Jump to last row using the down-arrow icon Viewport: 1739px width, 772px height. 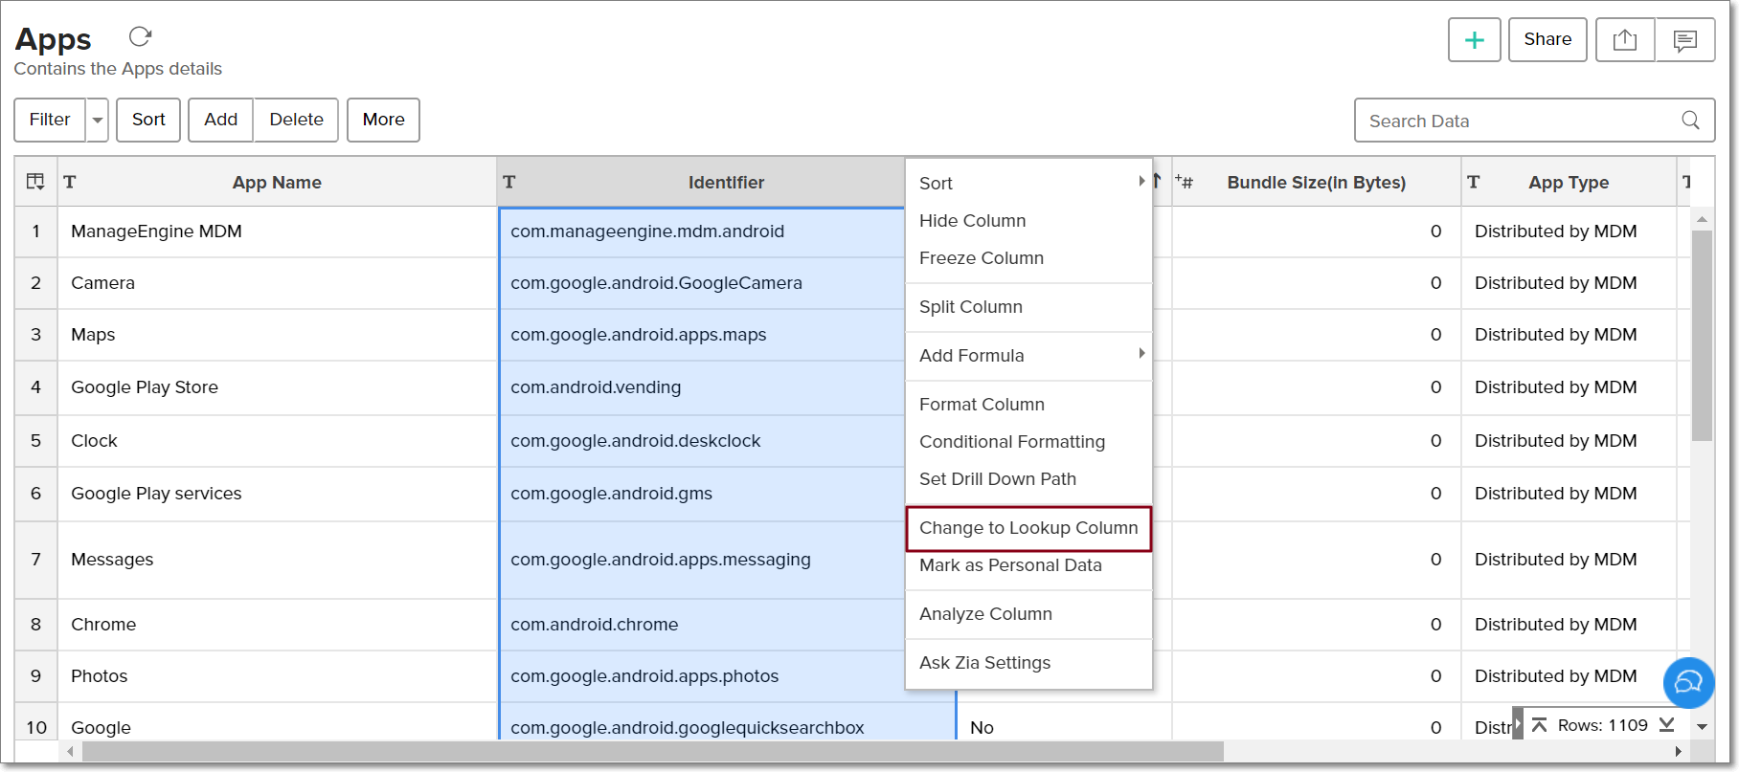[x=1667, y=725]
